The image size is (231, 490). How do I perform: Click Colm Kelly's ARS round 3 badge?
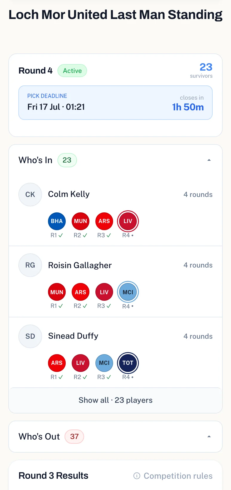[x=104, y=221]
